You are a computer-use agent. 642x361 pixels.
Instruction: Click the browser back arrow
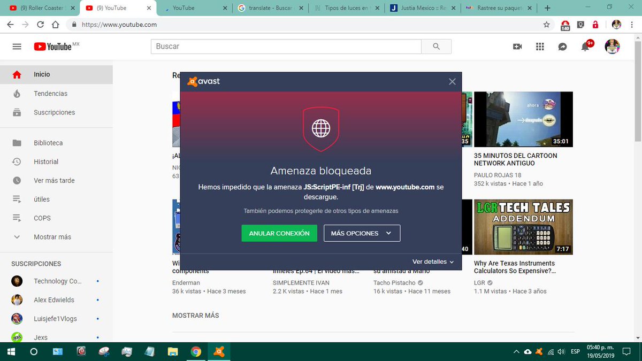point(10,25)
